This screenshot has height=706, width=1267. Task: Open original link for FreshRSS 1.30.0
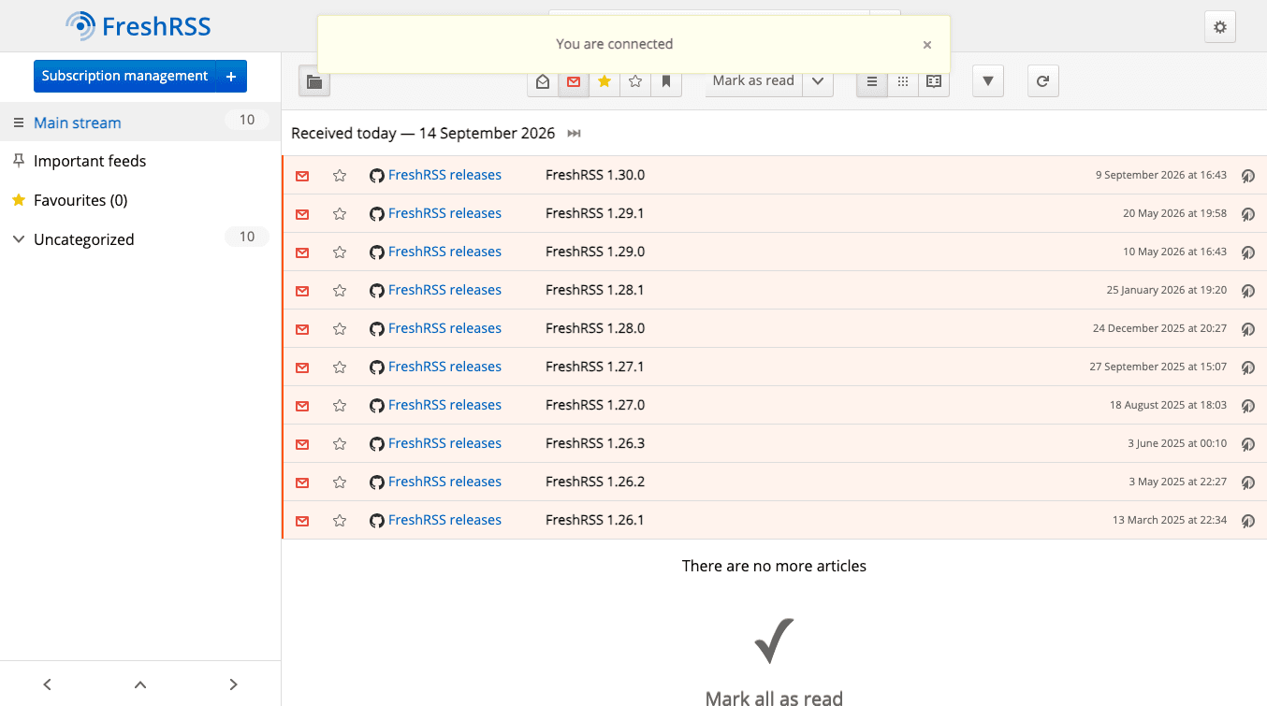pyautogui.click(x=1247, y=176)
